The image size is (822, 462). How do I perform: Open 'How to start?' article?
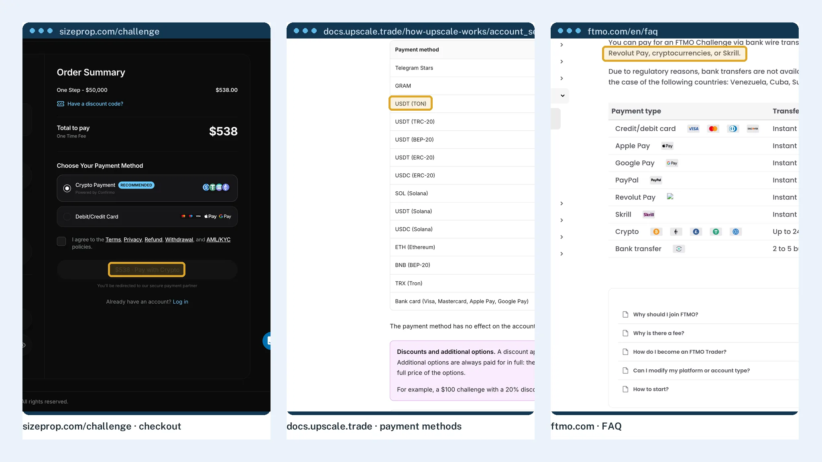point(651,389)
